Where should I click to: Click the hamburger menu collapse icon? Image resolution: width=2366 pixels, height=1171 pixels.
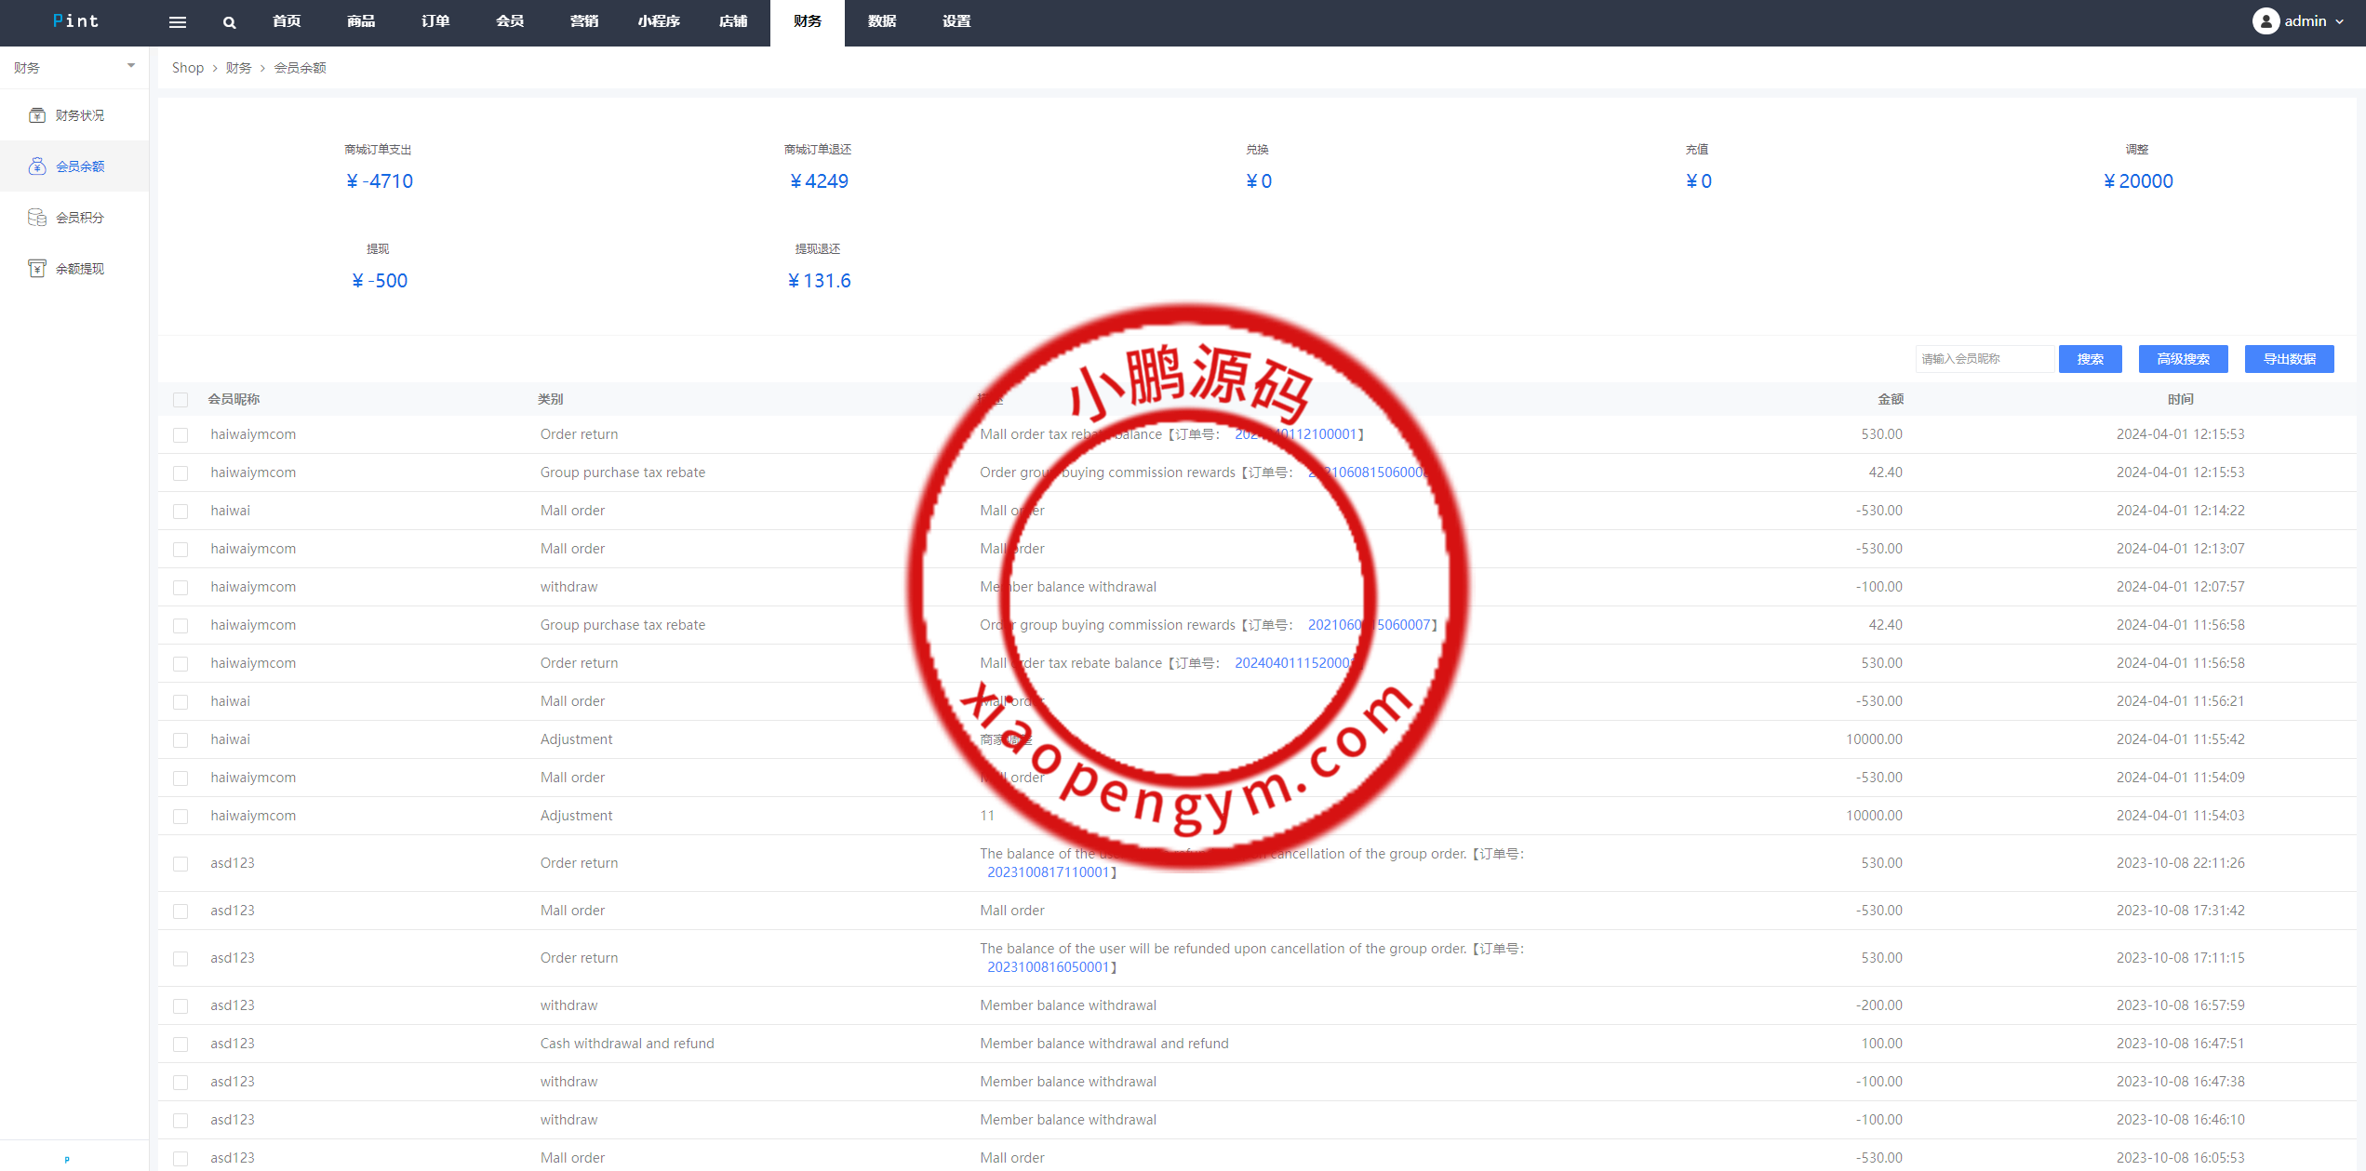[x=177, y=22]
